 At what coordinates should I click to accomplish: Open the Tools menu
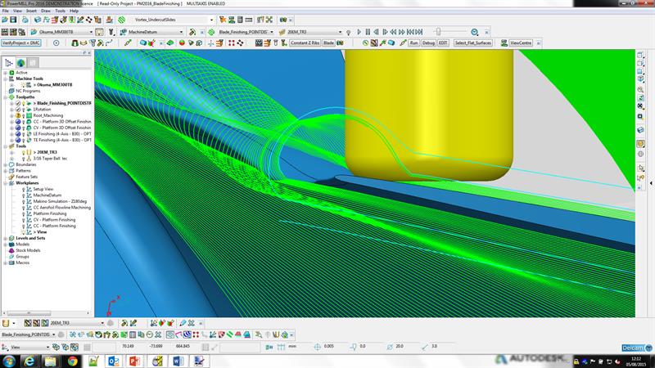(x=60, y=11)
